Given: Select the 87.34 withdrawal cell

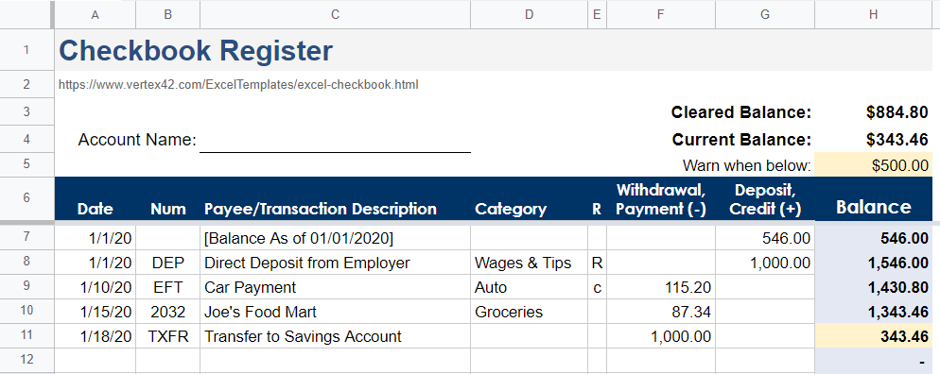Looking at the screenshot, I should [661, 312].
